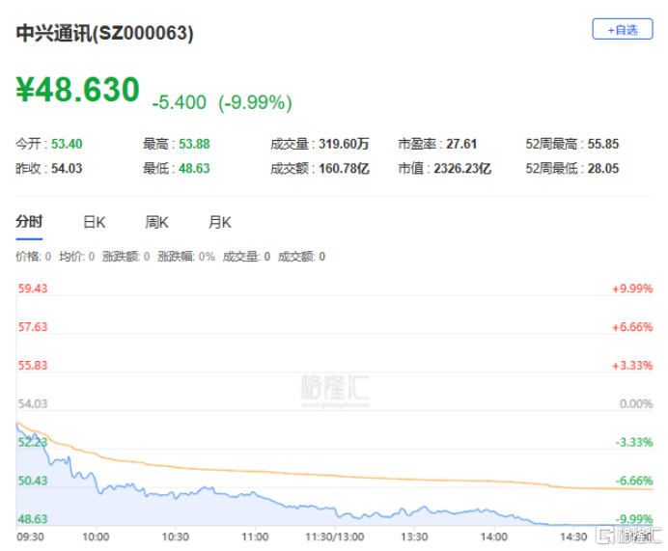Click the 价格: 0 readout
This screenshot has width=668, height=551.
pos(33,257)
